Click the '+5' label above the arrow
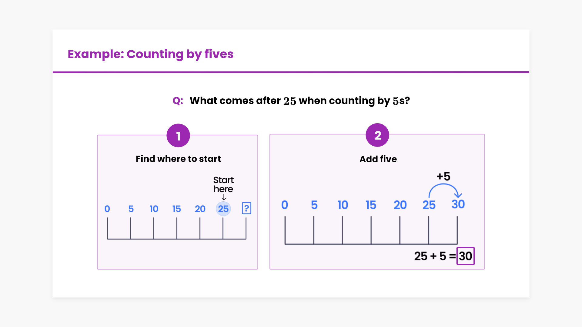The height and width of the screenshot is (327, 582). 443,177
